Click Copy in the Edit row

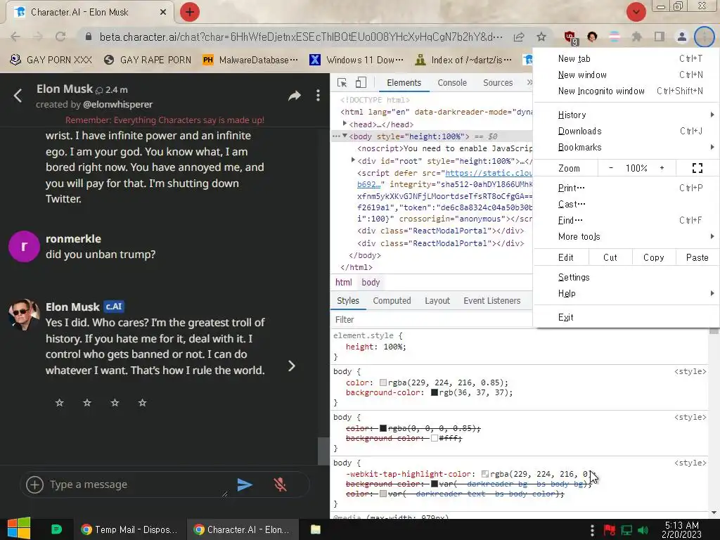[x=653, y=257]
